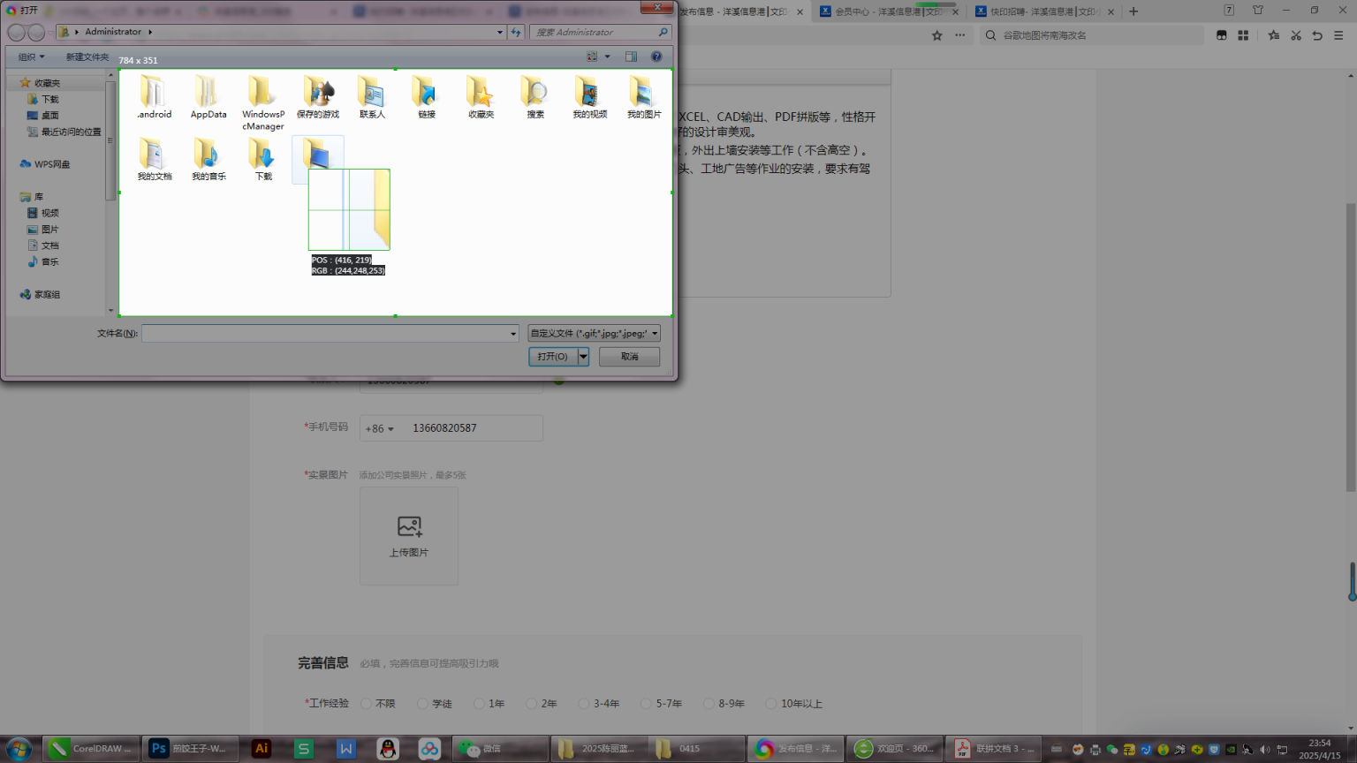Click the browser page's vertical scrollbar
The height and width of the screenshot is (763, 1357).
pos(1351,347)
